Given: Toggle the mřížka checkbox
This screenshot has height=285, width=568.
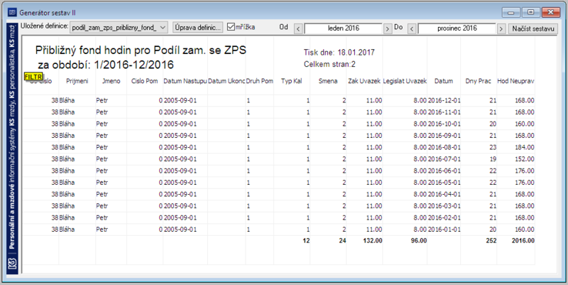Looking at the screenshot, I should click(231, 27).
